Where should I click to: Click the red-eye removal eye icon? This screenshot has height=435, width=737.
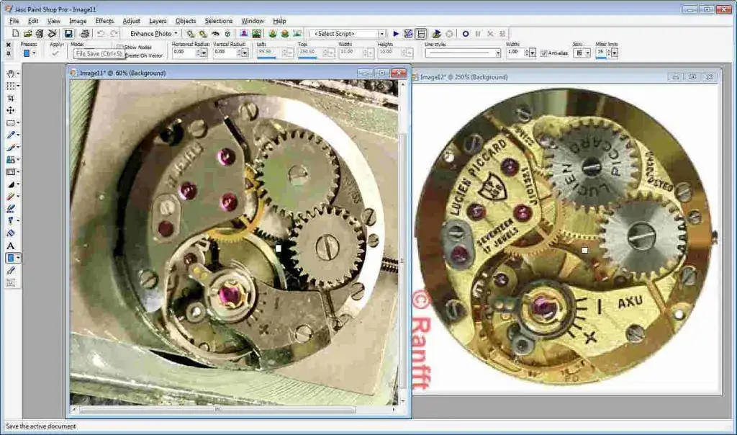point(215,33)
